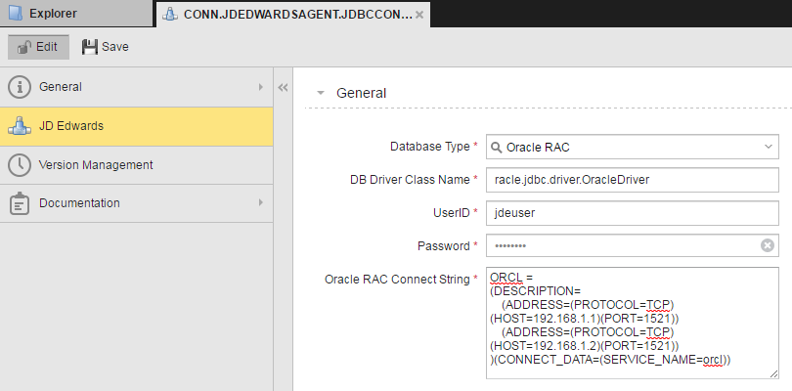
Task: Click the search icon in Database Type
Action: click(x=496, y=148)
